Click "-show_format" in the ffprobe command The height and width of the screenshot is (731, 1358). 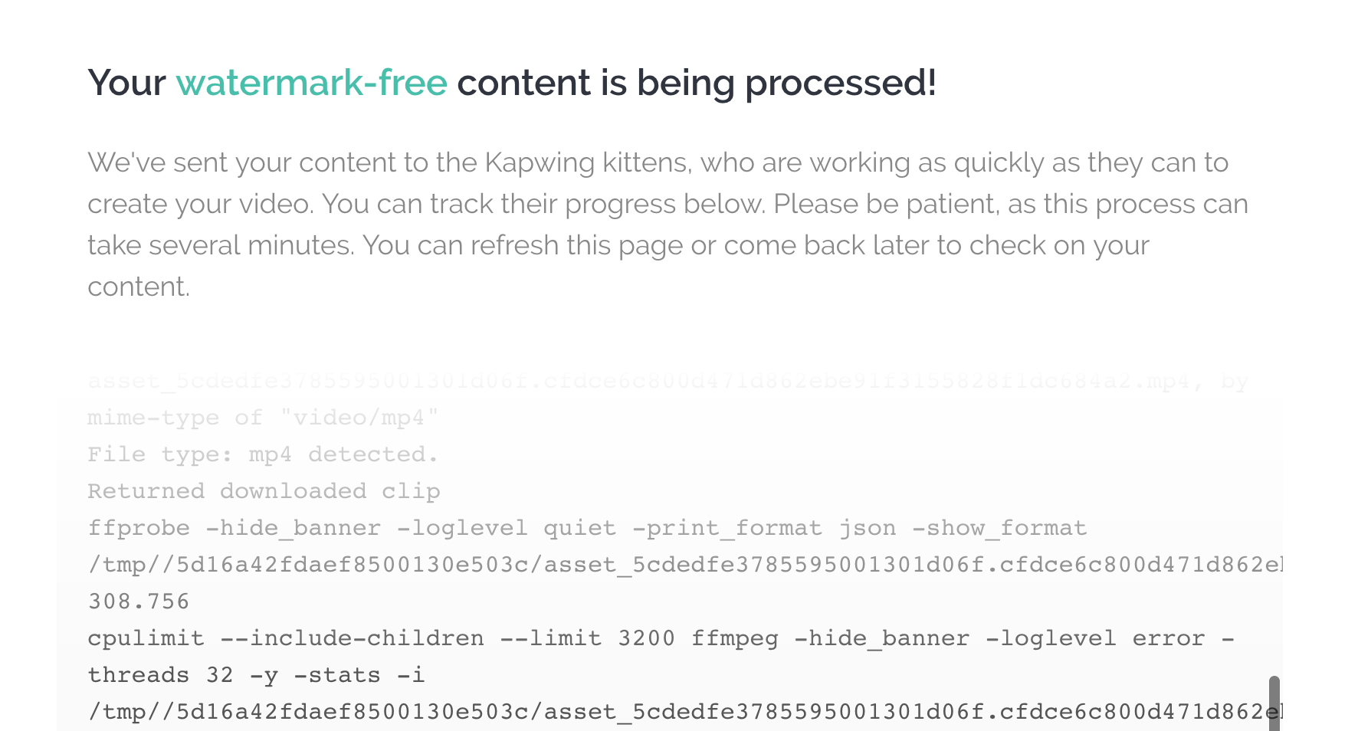tap(999, 528)
